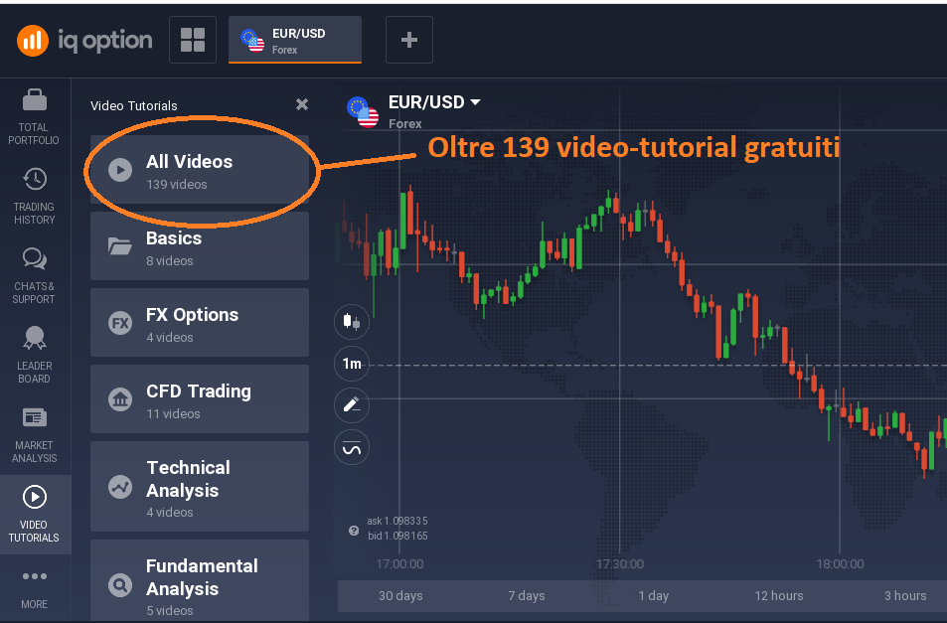
Task: Open the multi-chart grid layout icon
Action: [x=193, y=40]
